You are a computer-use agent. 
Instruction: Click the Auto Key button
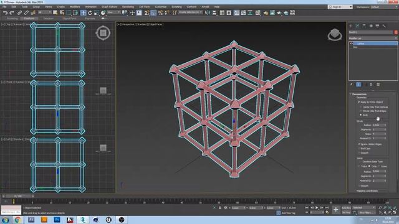346,208
